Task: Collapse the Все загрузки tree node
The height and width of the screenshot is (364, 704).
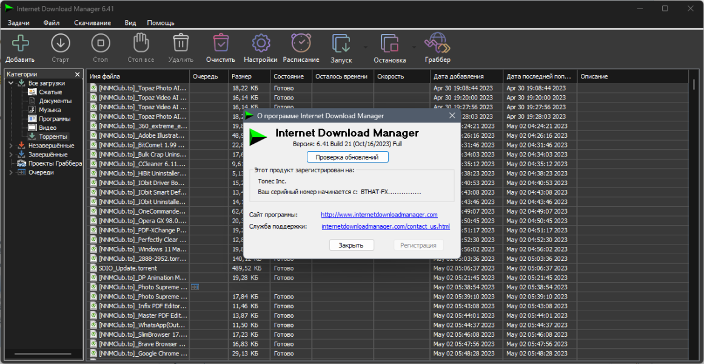Action: tap(11, 83)
